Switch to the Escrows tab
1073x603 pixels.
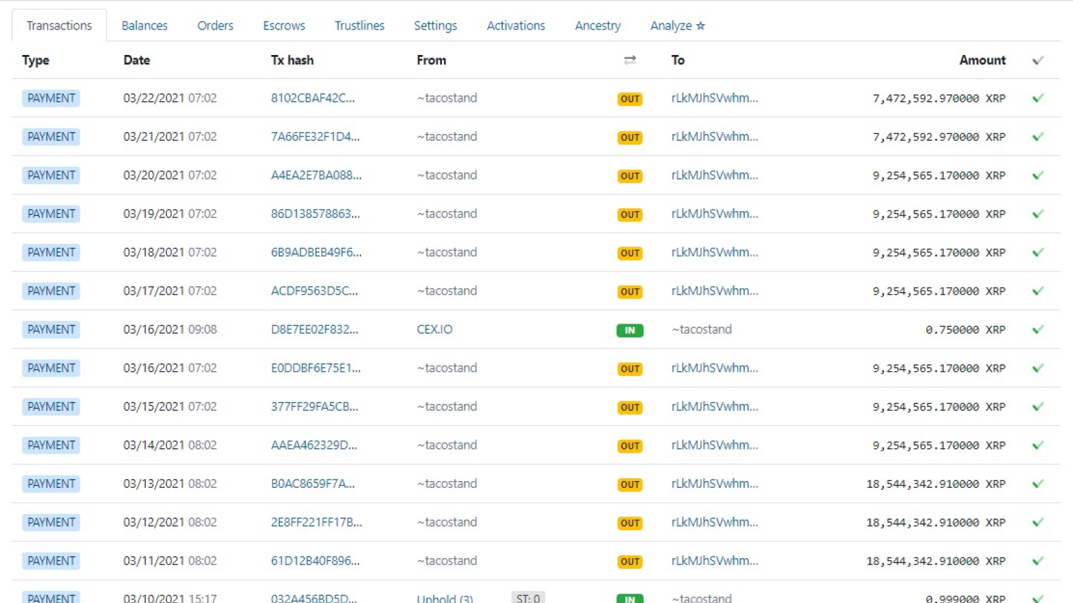[284, 25]
